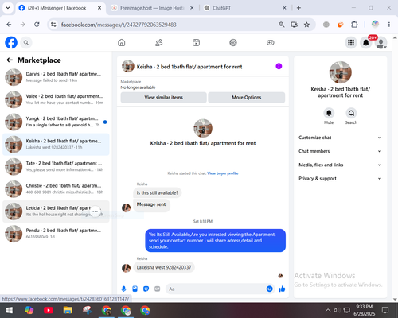Click the 'Is this still available?' message
398x318 pixels.
tap(158, 193)
